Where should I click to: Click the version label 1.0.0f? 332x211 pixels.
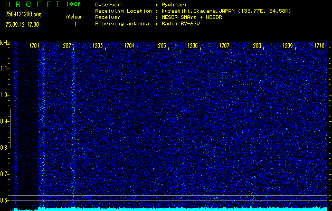[73, 4]
